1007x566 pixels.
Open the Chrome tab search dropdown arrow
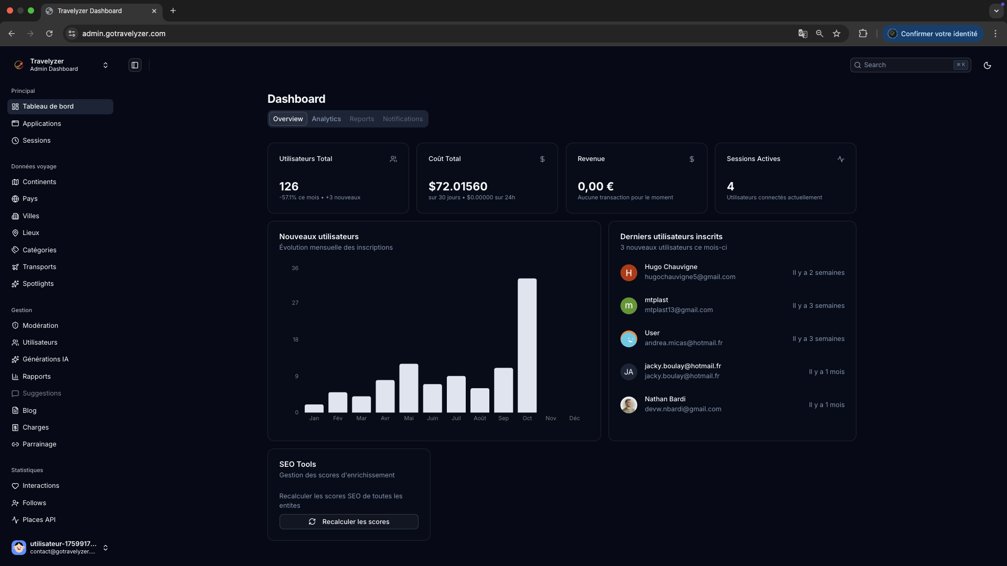[996, 10]
